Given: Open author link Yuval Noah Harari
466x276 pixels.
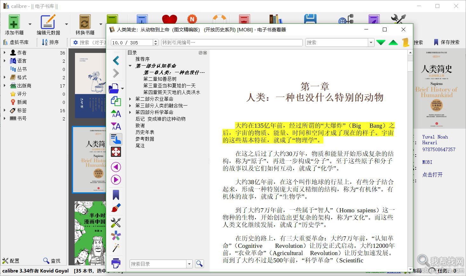Looking at the screenshot, I should click(435, 140).
